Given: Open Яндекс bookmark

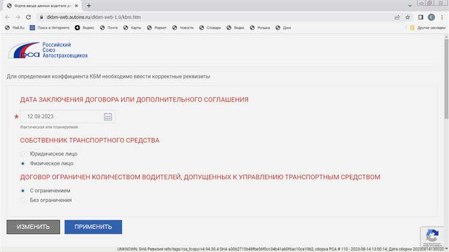Looking at the screenshot, I should coord(84,28).
